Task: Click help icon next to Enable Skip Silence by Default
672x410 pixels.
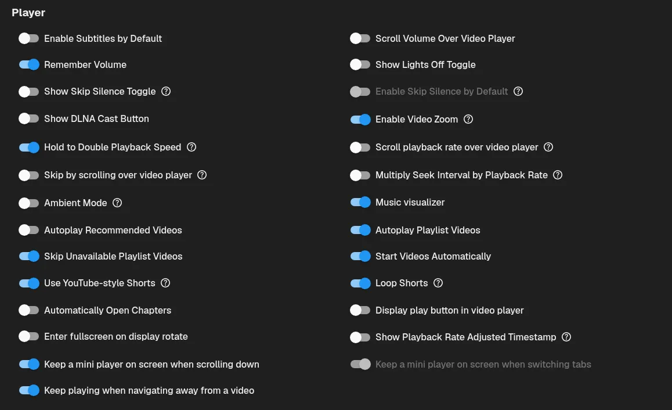Action: (518, 91)
